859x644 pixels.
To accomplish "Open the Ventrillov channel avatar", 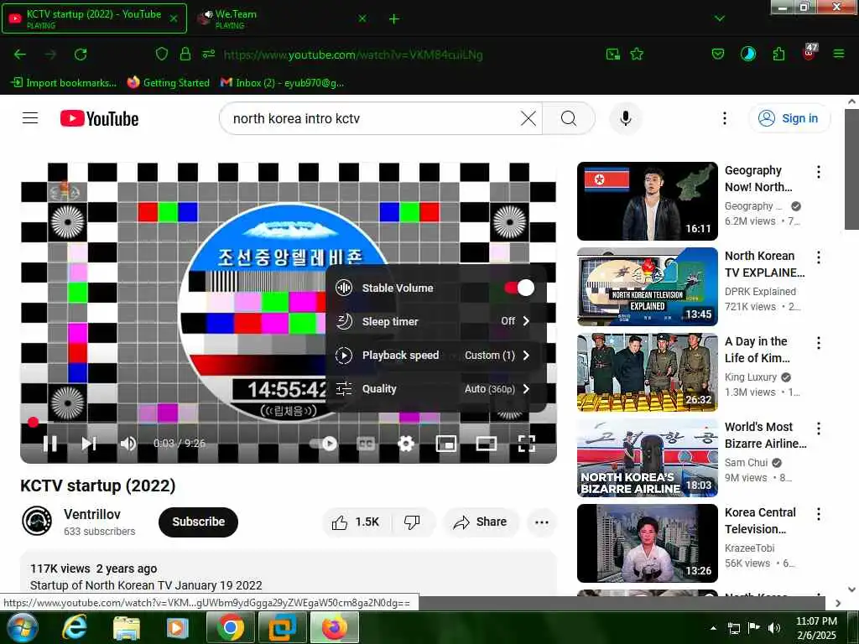I will tap(37, 521).
